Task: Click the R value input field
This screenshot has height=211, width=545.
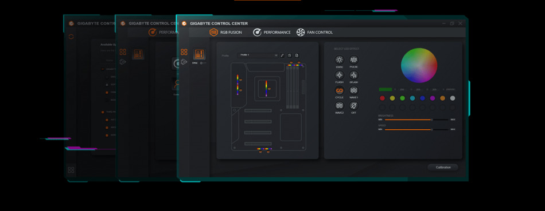Action: 403,89
